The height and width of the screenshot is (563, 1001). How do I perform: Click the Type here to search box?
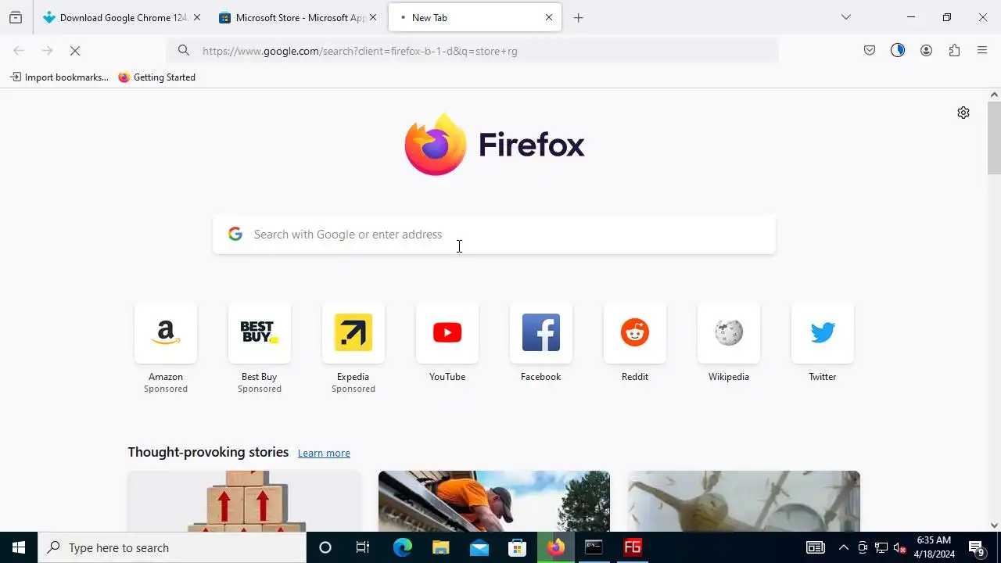[172, 547]
